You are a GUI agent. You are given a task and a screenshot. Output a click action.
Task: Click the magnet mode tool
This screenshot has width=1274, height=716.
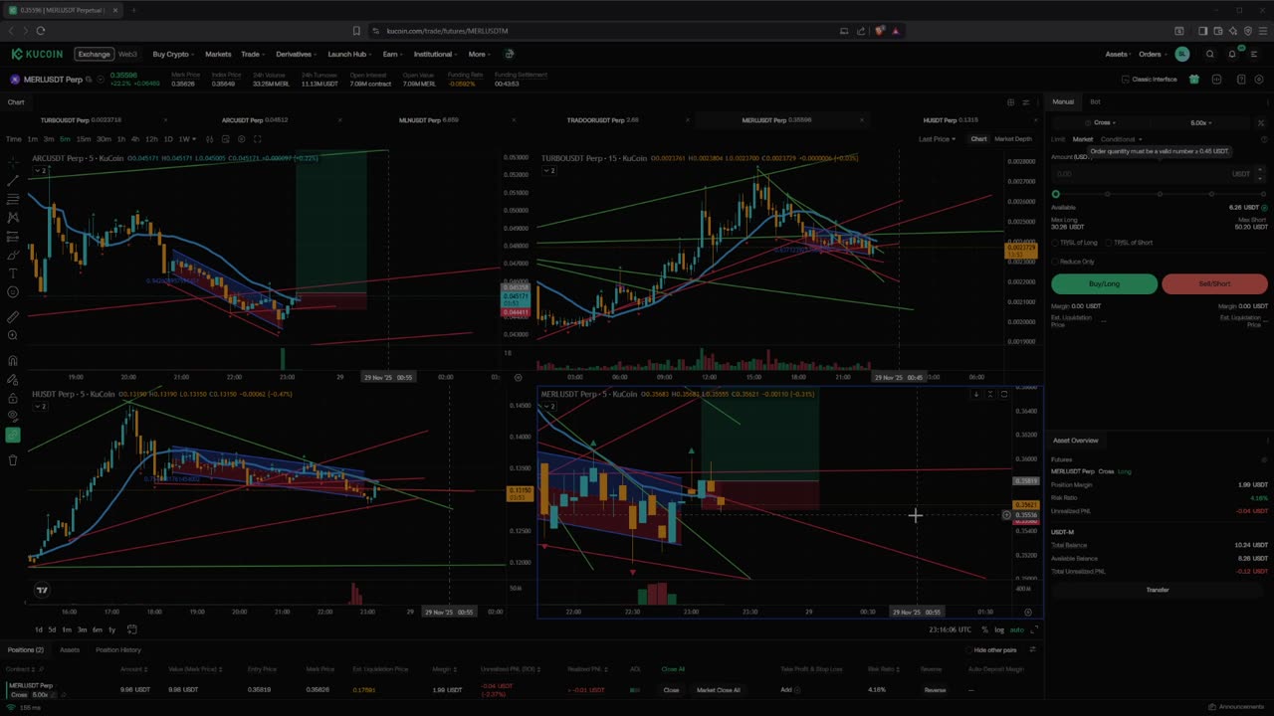click(13, 361)
